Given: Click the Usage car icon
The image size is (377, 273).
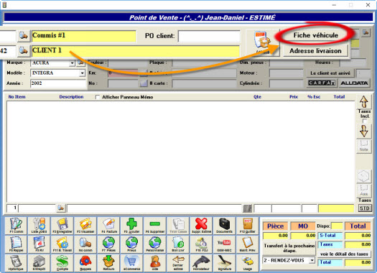Looking at the screenshot, I should pos(248,263).
